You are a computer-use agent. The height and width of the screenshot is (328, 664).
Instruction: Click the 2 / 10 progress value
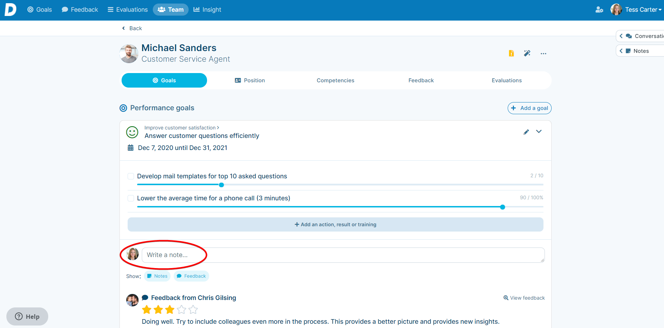(537, 176)
